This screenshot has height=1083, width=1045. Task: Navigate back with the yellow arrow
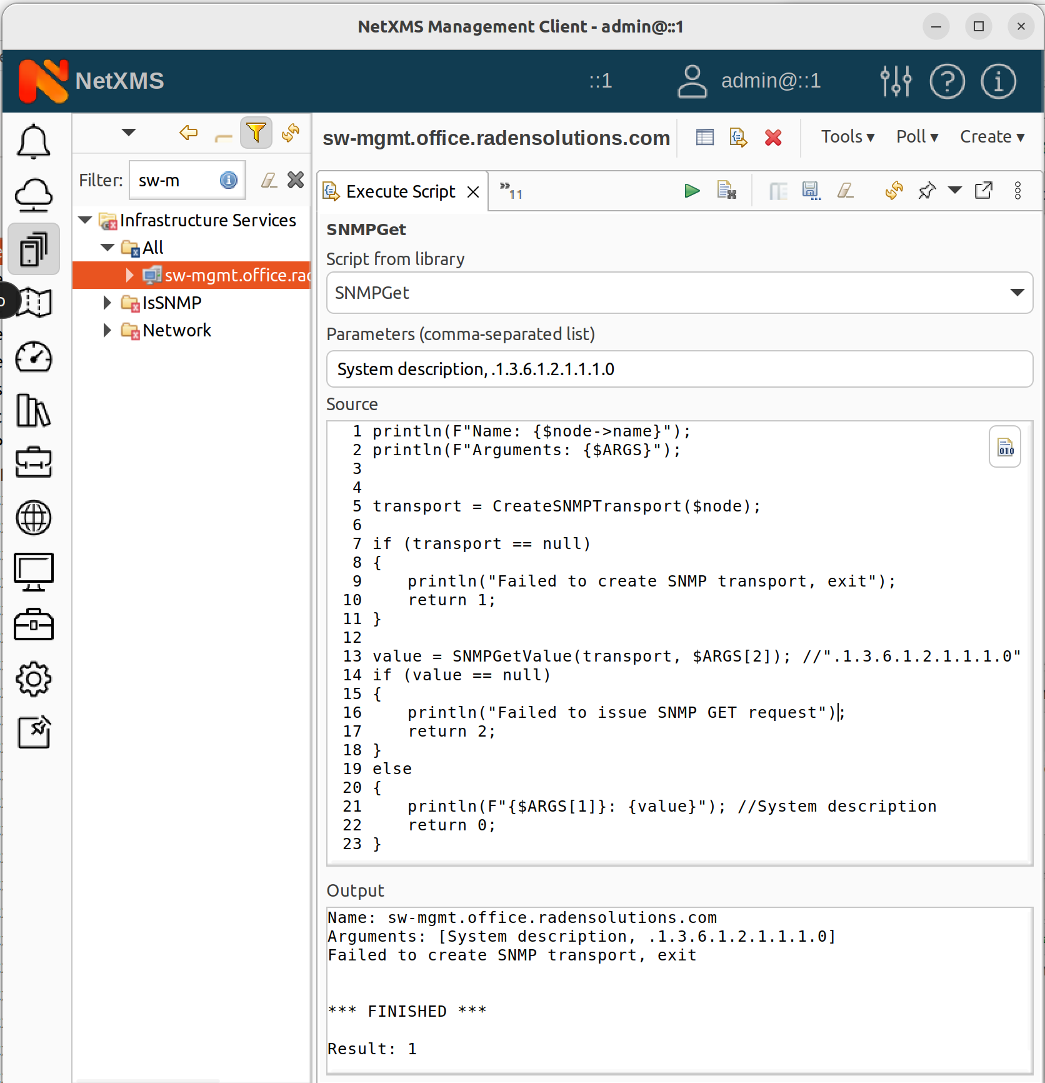pyautogui.click(x=188, y=133)
